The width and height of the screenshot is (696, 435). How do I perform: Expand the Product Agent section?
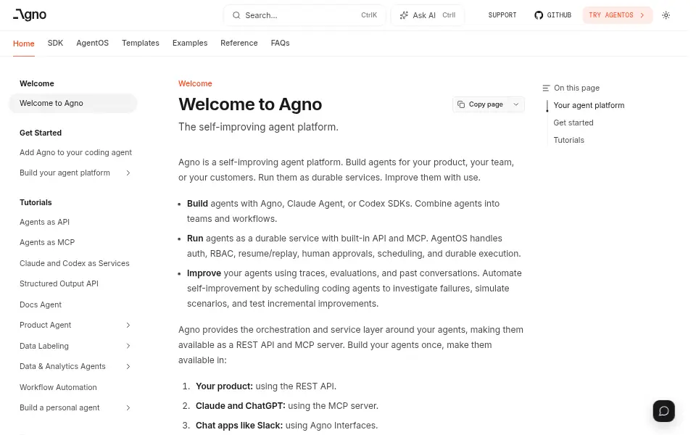[x=128, y=325]
